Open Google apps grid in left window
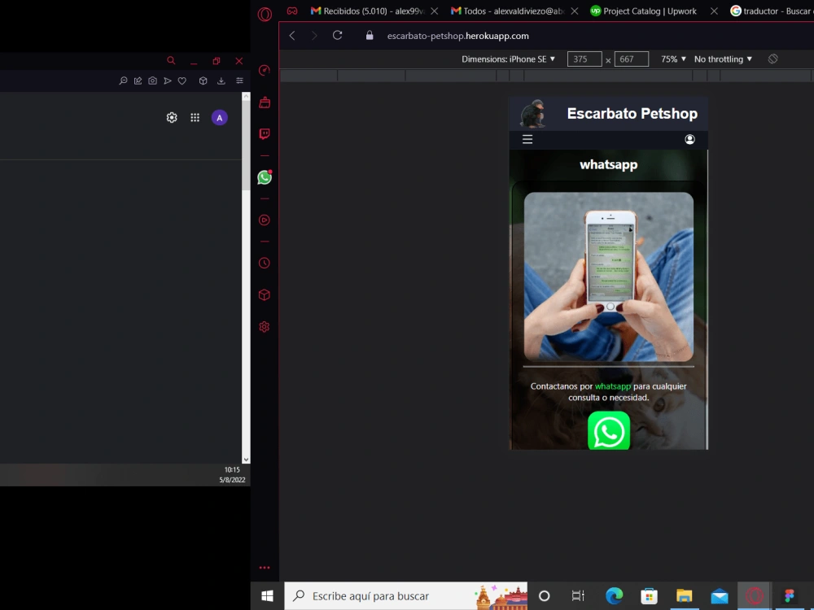 pos(195,118)
